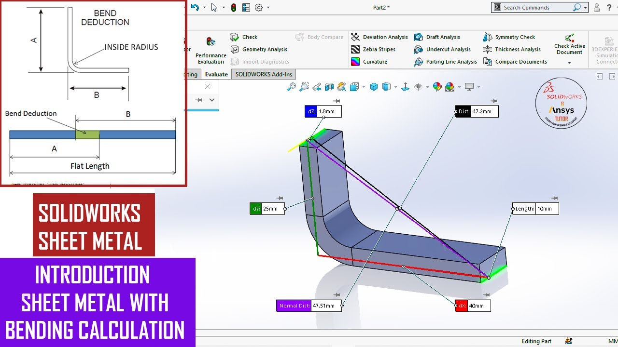
Task: Open Apply Scene dropdown arrow
Action: pos(459,87)
